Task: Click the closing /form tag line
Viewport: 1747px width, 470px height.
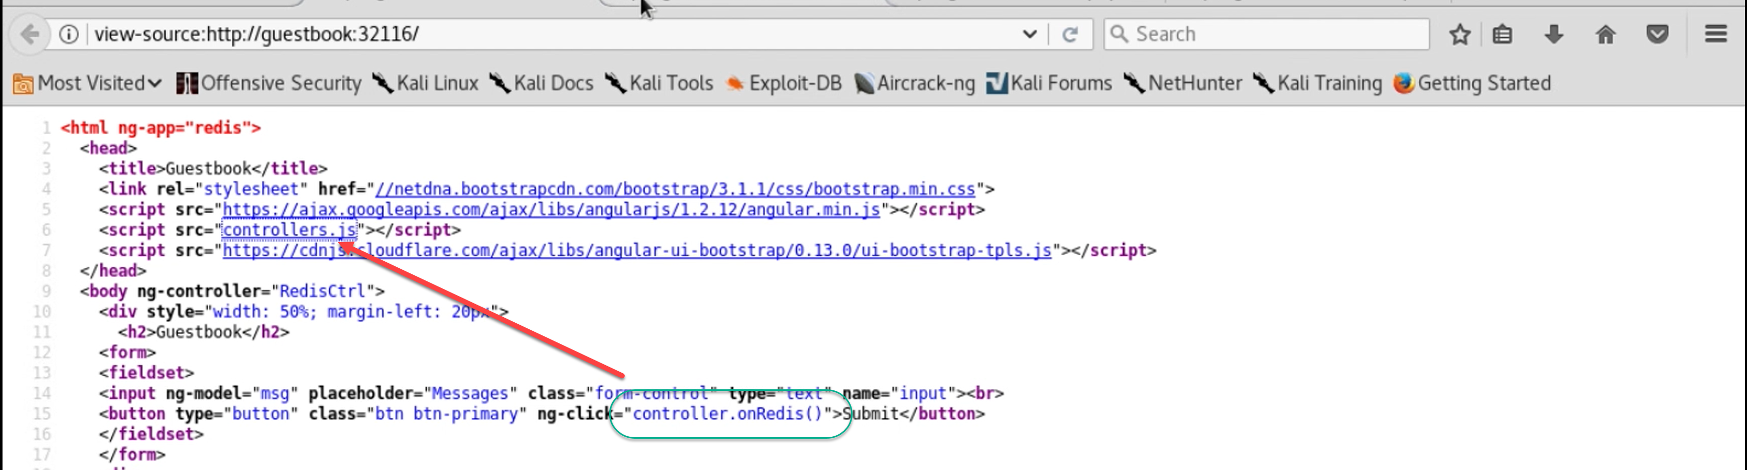Action: coord(132,454)
